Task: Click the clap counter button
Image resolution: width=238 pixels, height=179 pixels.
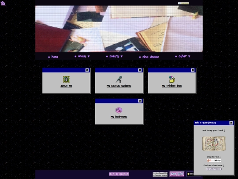Action: pyautogui.click(x=214, y=160)
